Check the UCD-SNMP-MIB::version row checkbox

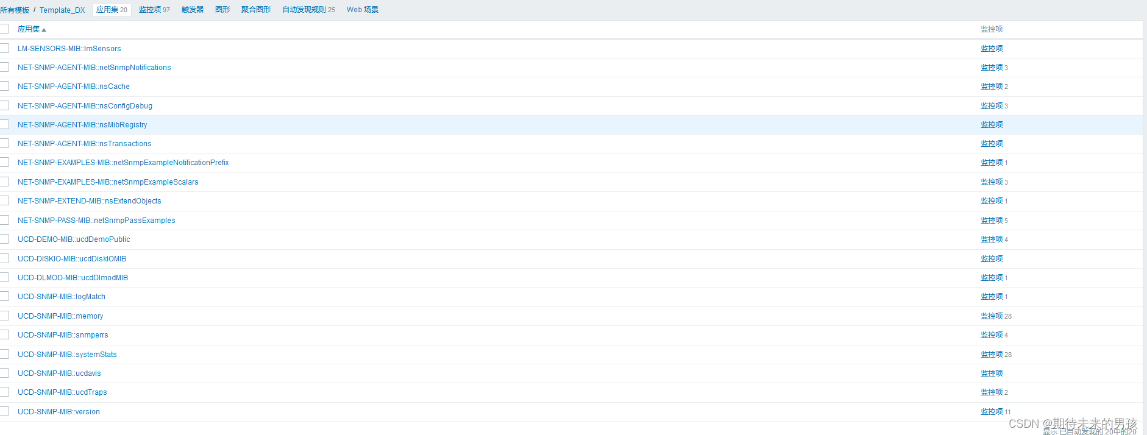pyautogui.click(x=4, y=411)
